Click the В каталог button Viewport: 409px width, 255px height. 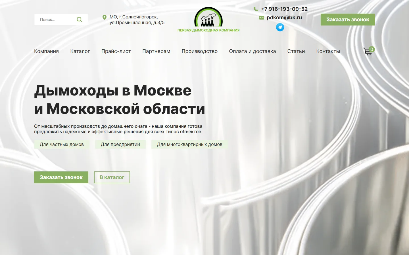pyautogui.click(x=112, y=177)
